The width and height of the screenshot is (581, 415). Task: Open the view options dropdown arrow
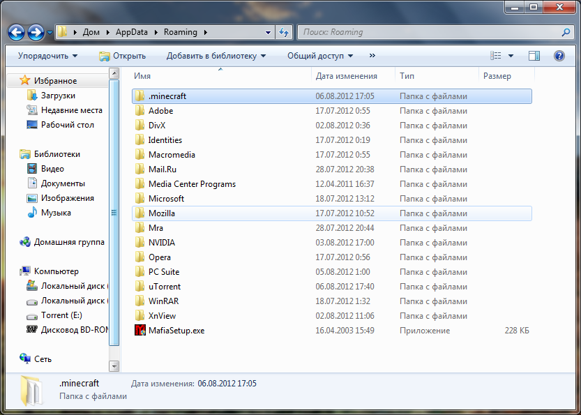pos(511,56)
